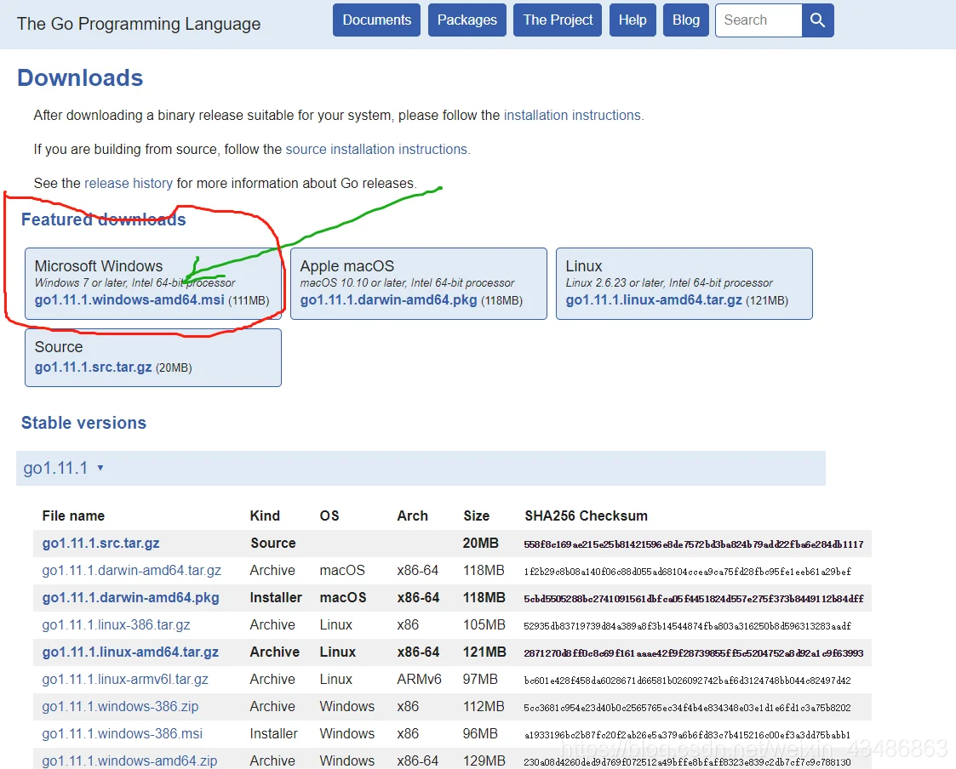Click the 96MB size of windows-386.msi
Image resolution: width=956 pixels, height=769 pixels.
pos(480,733)
